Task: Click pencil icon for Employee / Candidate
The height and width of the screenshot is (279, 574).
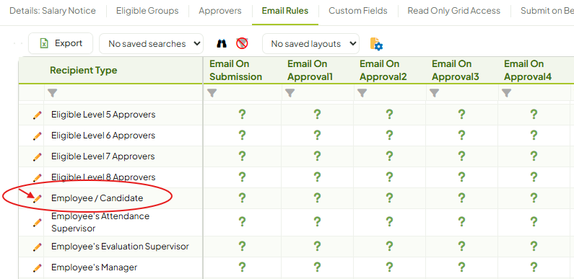Action: pyautogui.click(x=38, y=198)
